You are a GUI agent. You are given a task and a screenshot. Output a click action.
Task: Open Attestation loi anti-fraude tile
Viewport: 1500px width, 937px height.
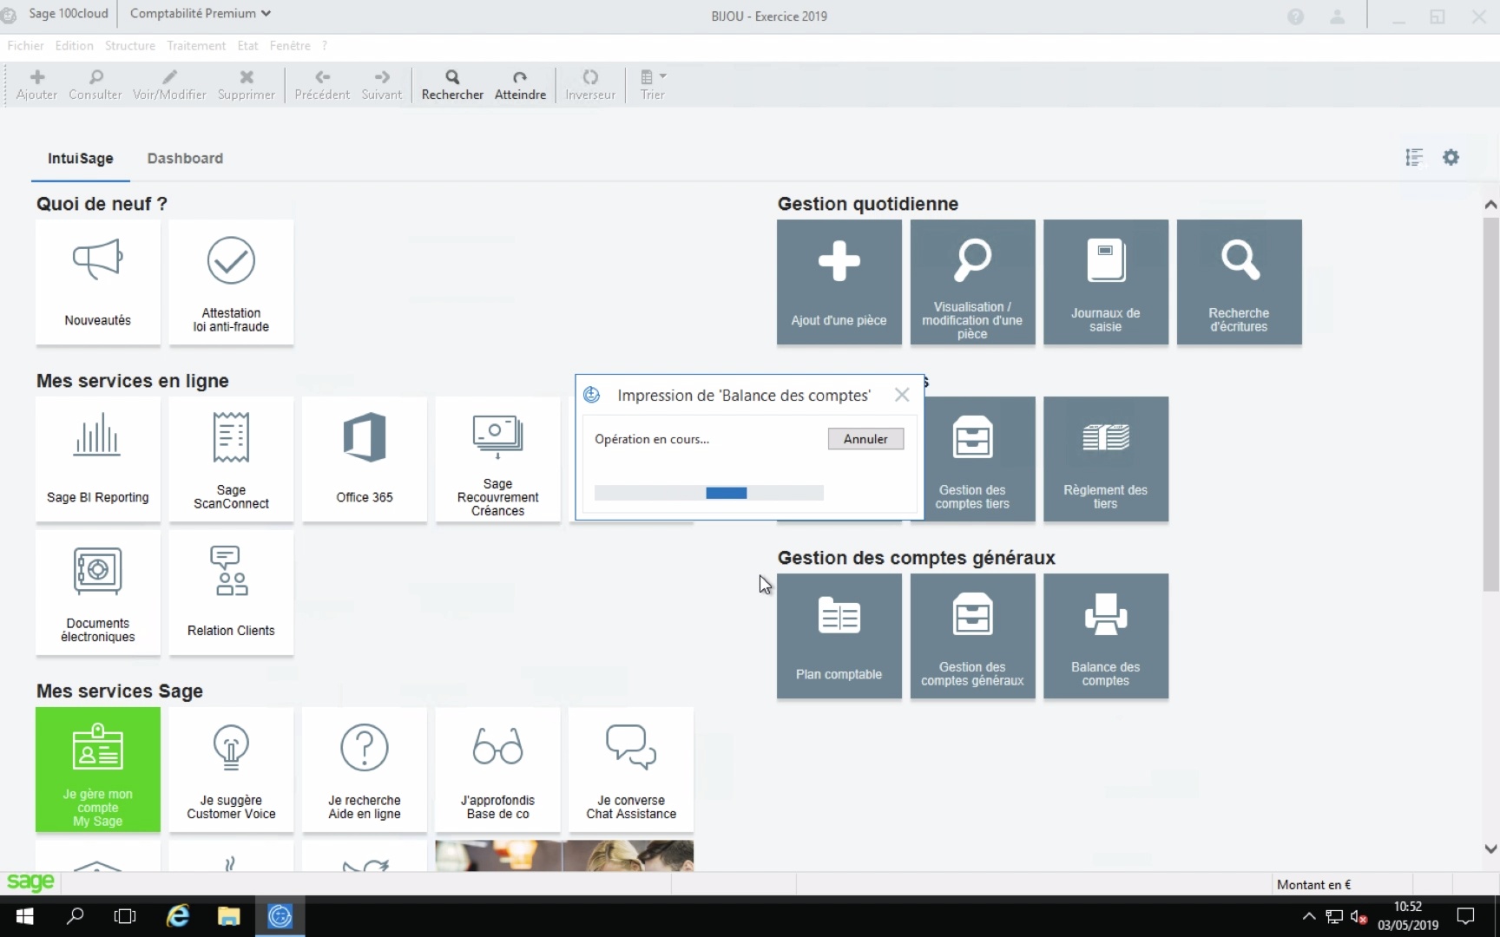tap(231, 282)
